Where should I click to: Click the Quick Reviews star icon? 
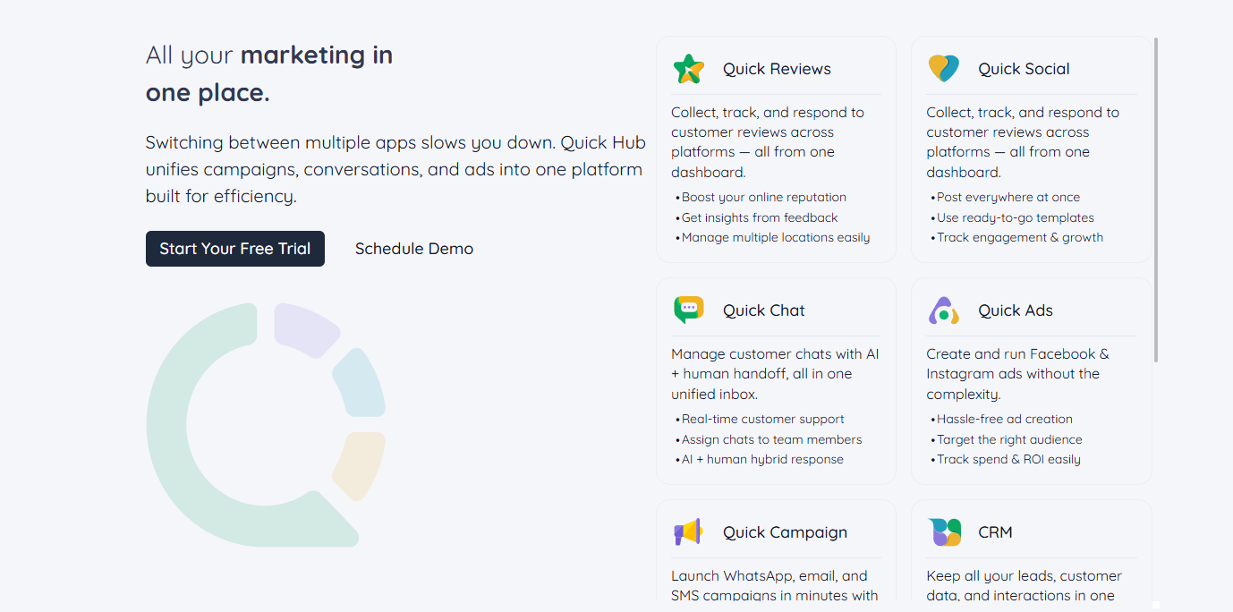(x=688, y=69)
